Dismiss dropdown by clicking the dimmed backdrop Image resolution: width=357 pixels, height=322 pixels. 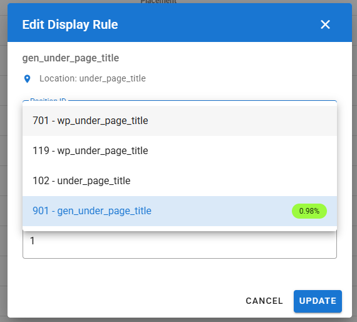click(3, 159)
